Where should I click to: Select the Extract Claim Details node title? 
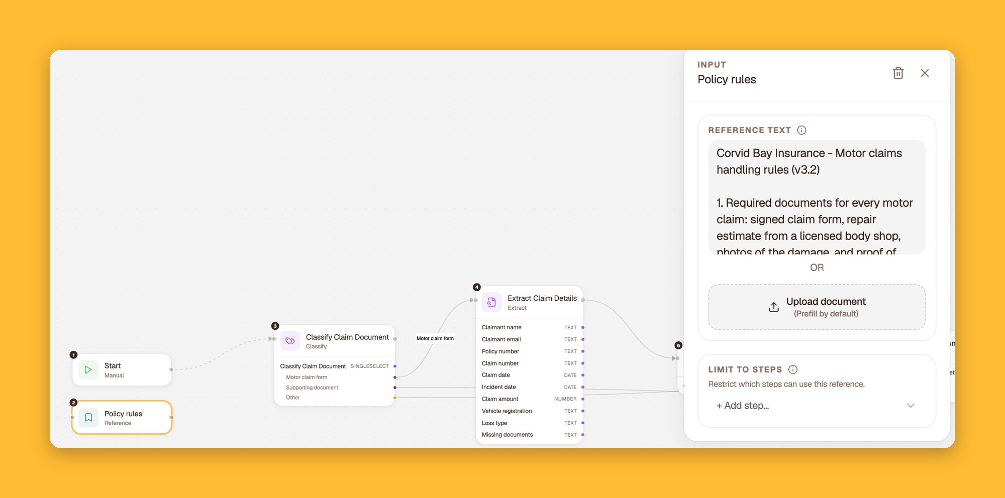coord(542,298)
